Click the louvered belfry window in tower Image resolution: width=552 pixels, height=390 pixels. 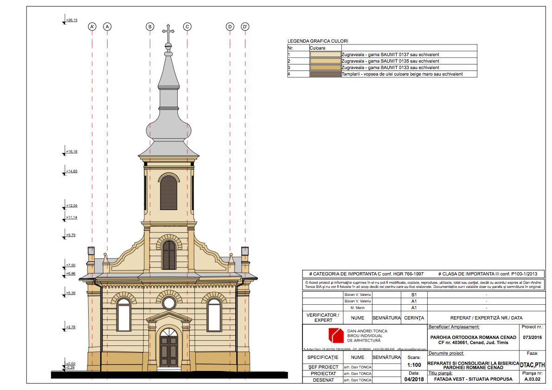click(x=168, y=192)
